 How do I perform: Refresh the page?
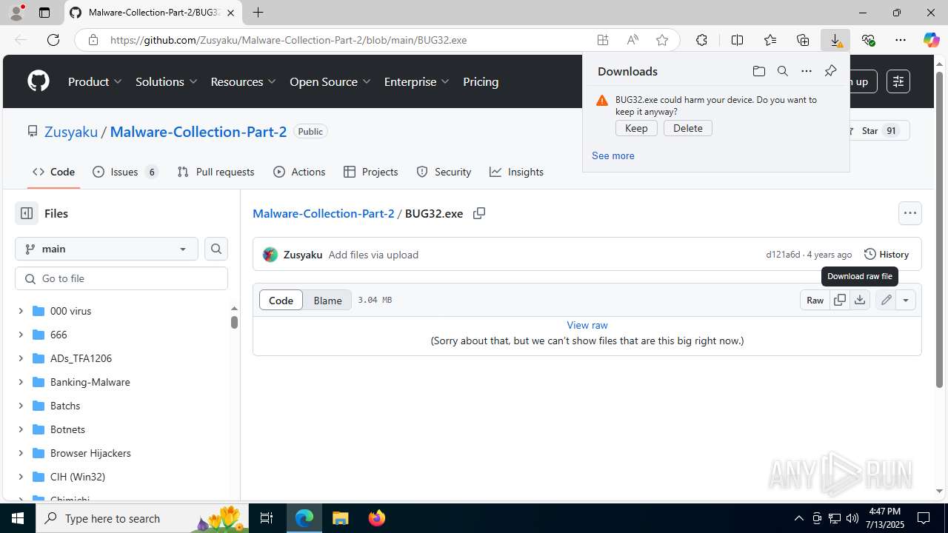coord(53,40)
